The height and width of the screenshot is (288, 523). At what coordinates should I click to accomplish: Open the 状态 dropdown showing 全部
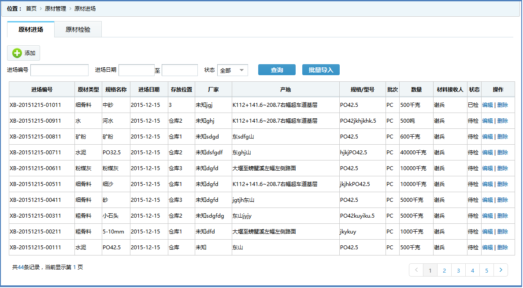tap(233, 70)
